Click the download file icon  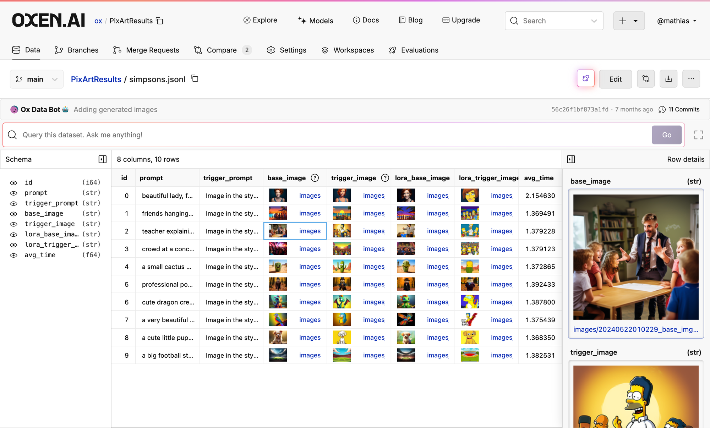[x=668, y=79]
